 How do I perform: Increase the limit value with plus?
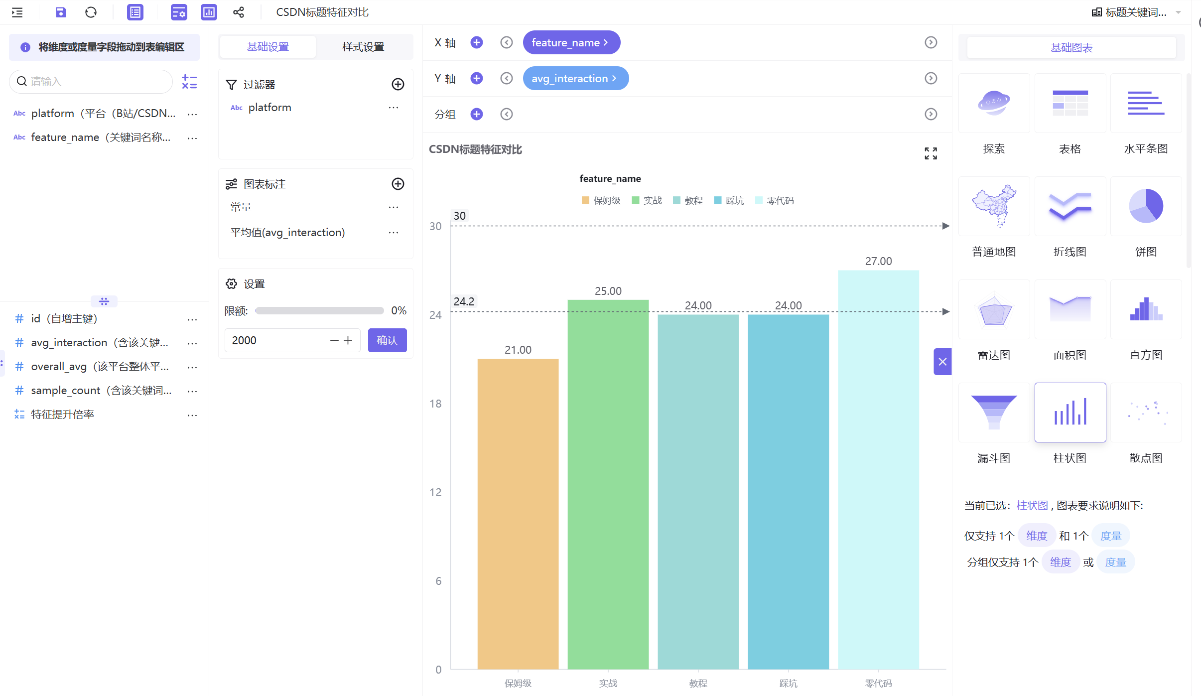(x=348, y=340)
